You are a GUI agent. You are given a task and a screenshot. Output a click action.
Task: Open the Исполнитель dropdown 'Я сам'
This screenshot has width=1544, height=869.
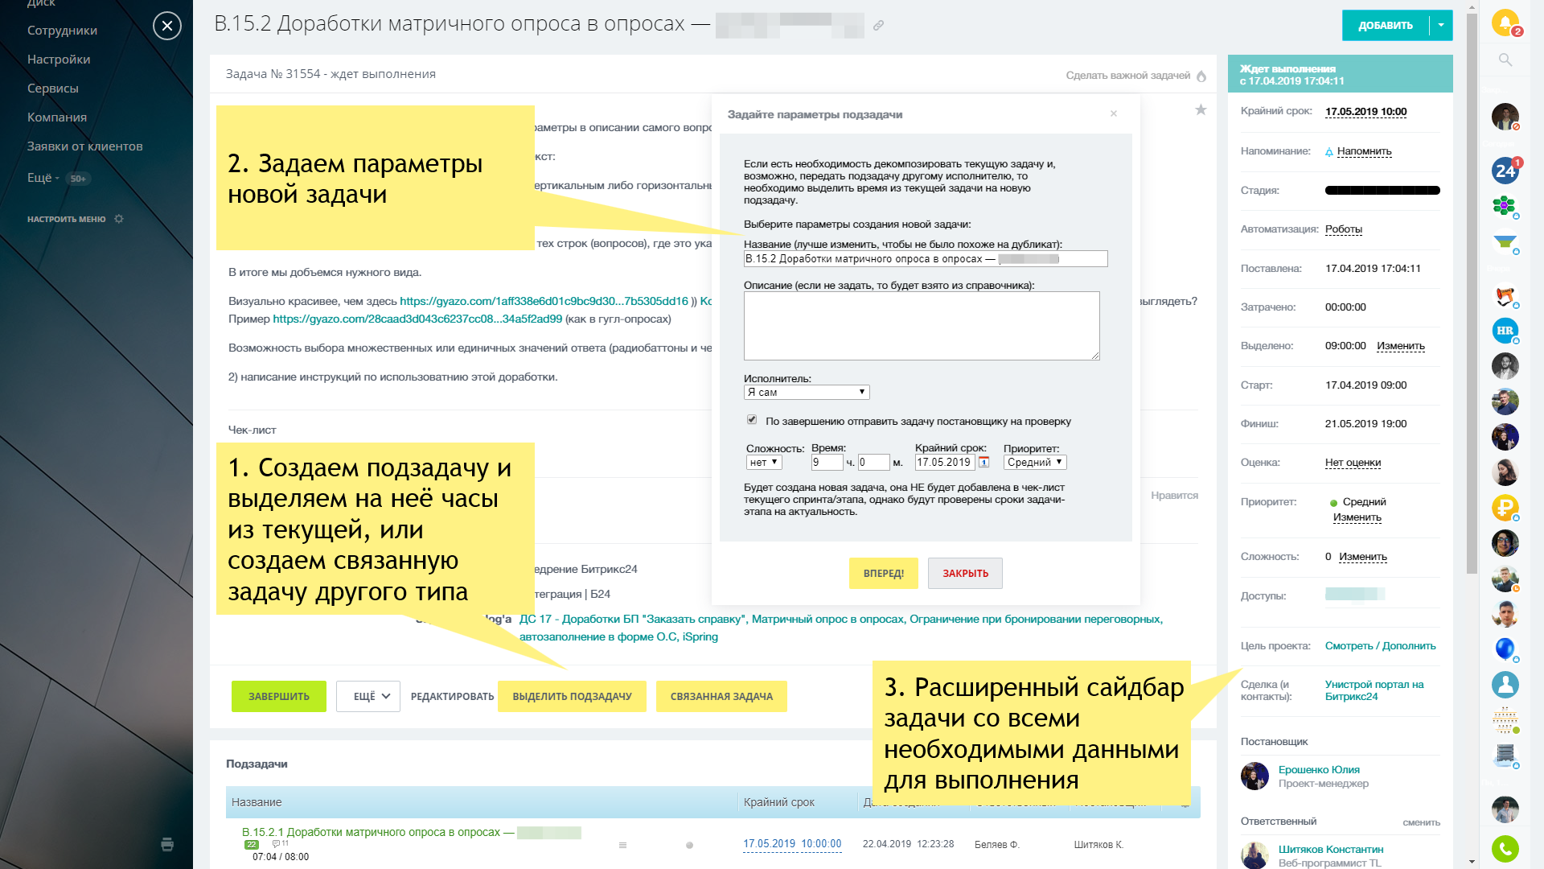pos(807,393)
